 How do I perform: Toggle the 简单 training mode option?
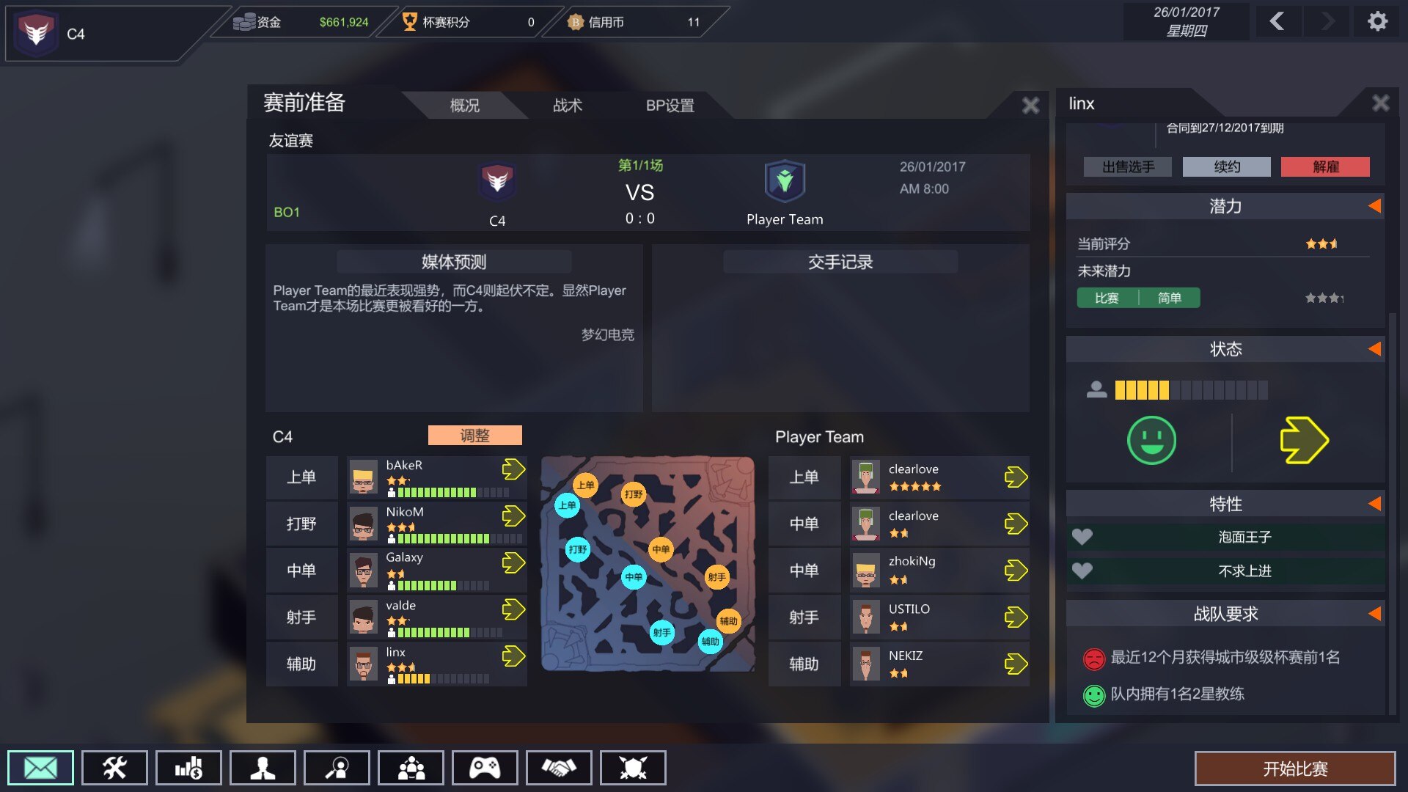click(1170, 298)
